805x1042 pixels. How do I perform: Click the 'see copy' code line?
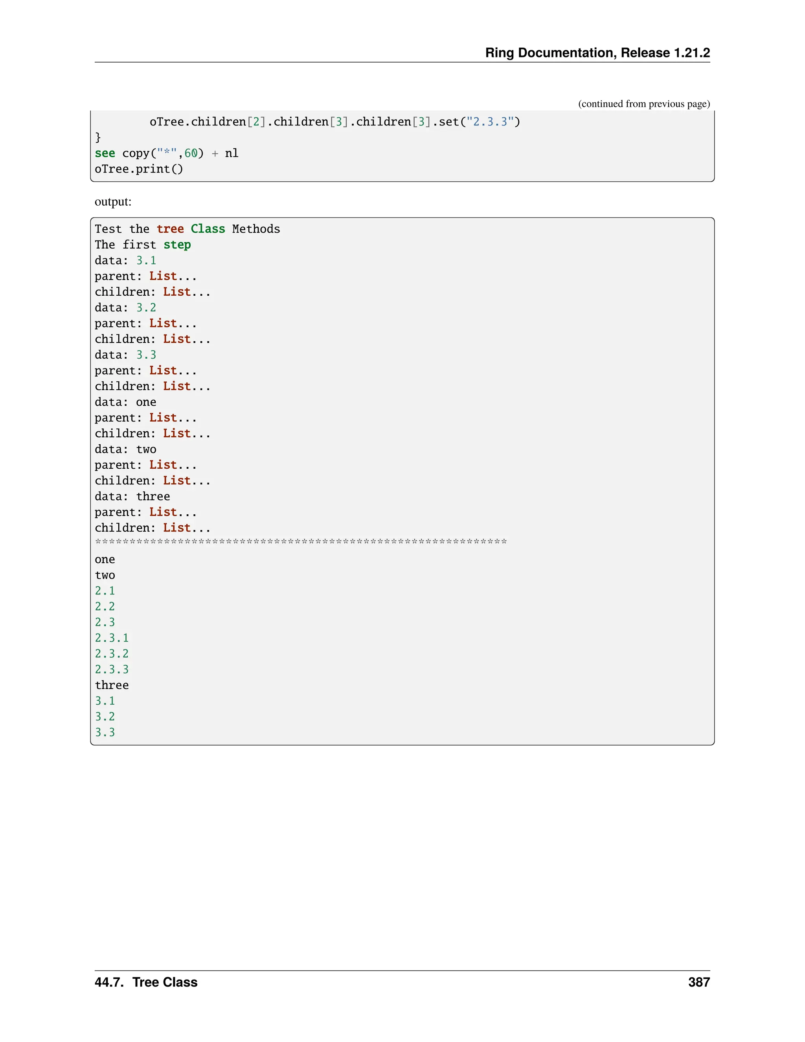[166, 153]
